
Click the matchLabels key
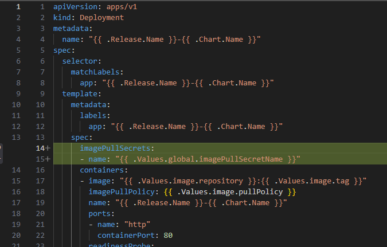pyautogui.click(x=95, y=72)
